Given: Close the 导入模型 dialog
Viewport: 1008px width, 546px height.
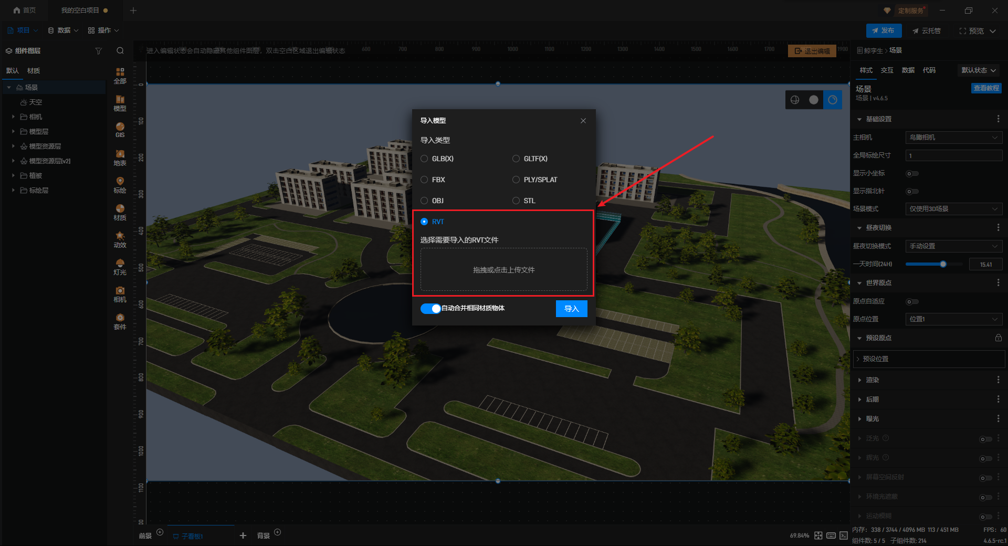Looking at the screenshot, I should (583, 121).
